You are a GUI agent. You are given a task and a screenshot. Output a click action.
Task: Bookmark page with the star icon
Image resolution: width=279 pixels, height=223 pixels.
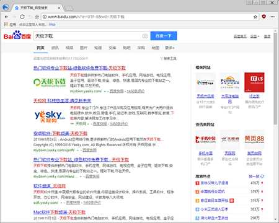(255, 17)
